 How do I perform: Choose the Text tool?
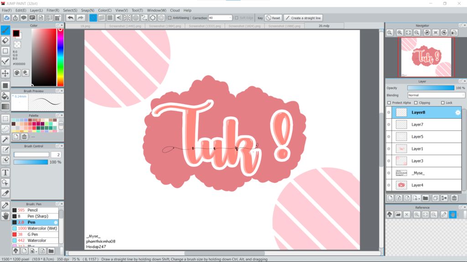click(x=5, y=172)
